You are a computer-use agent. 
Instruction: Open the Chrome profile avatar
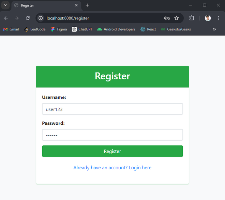pos(208,18)
